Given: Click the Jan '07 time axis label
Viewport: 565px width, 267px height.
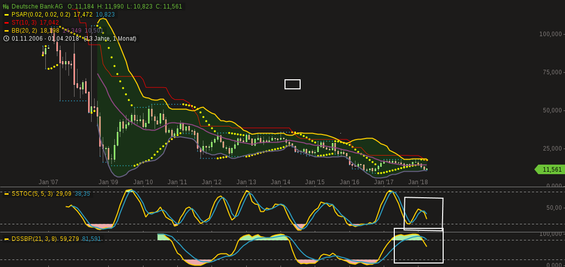Looking at the screenshot, I should pos(48,182).
